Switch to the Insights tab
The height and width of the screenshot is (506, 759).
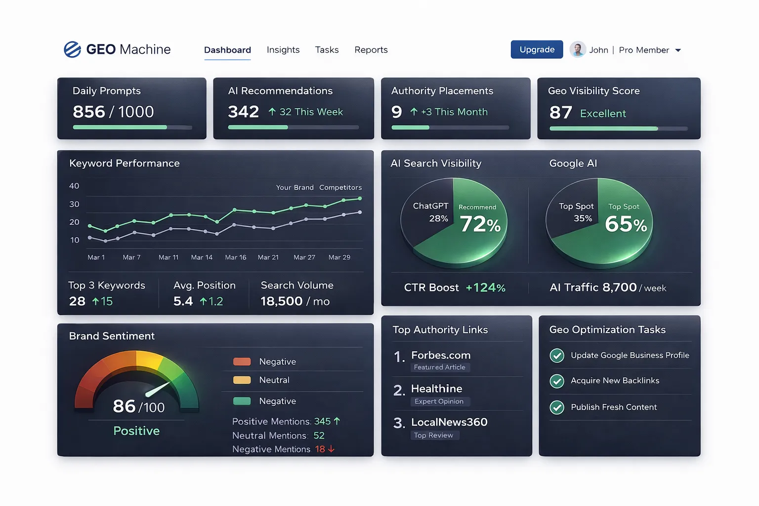(283, 49)
